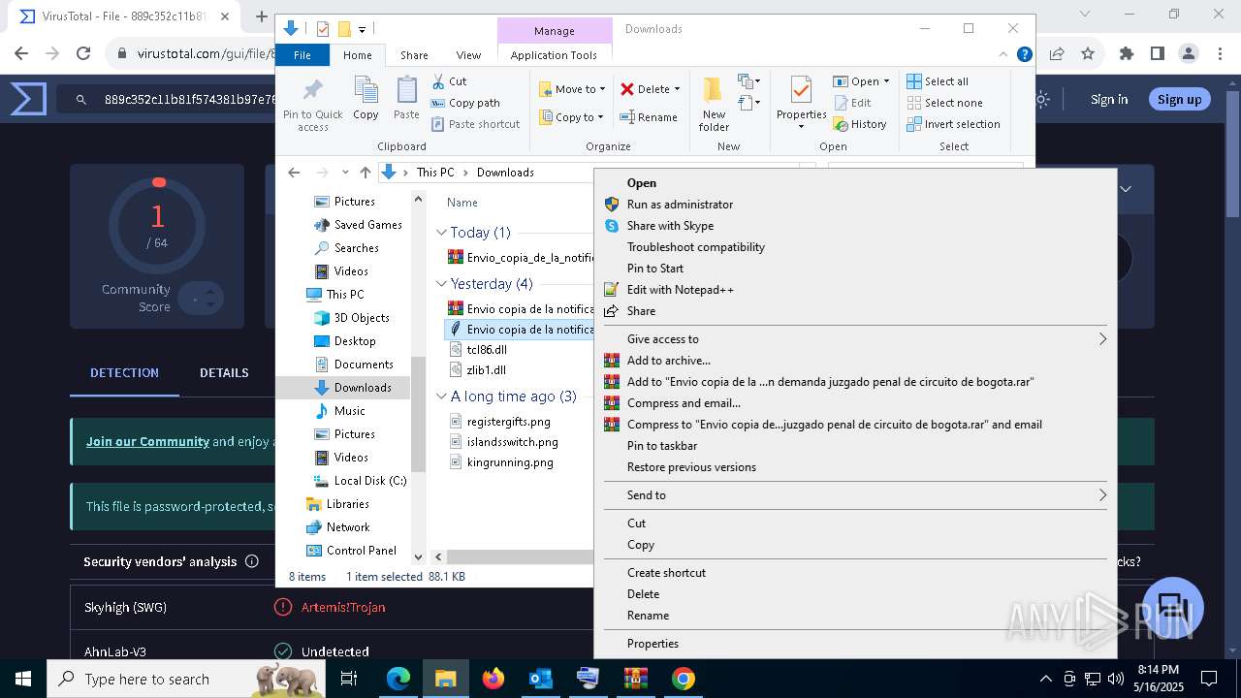Choose Edit with Notepad++
The width and height of the screenshot is (1241, 698).
click(680, 290)
